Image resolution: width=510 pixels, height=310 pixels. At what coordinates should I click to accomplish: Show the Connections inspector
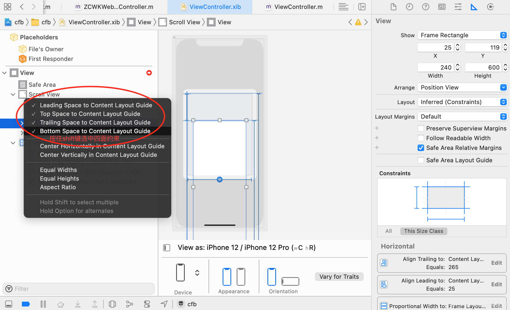point(491,7)
